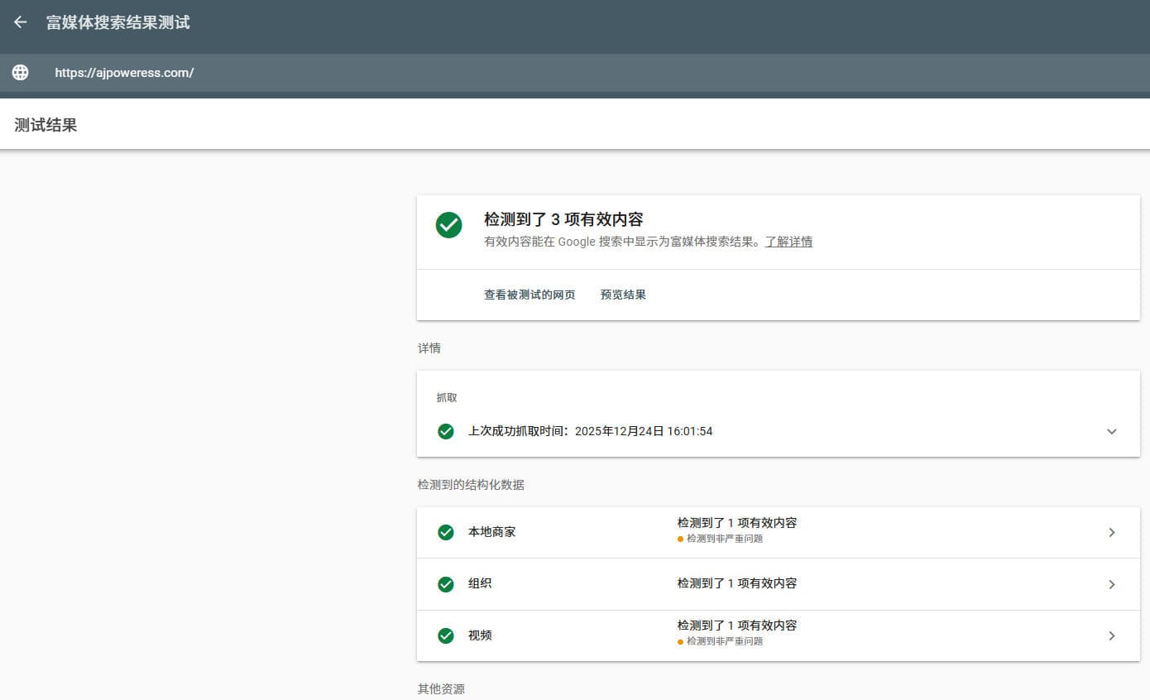Click the back arrow in header
Viewport: 1150px width, 700px height.
[21, 22]
